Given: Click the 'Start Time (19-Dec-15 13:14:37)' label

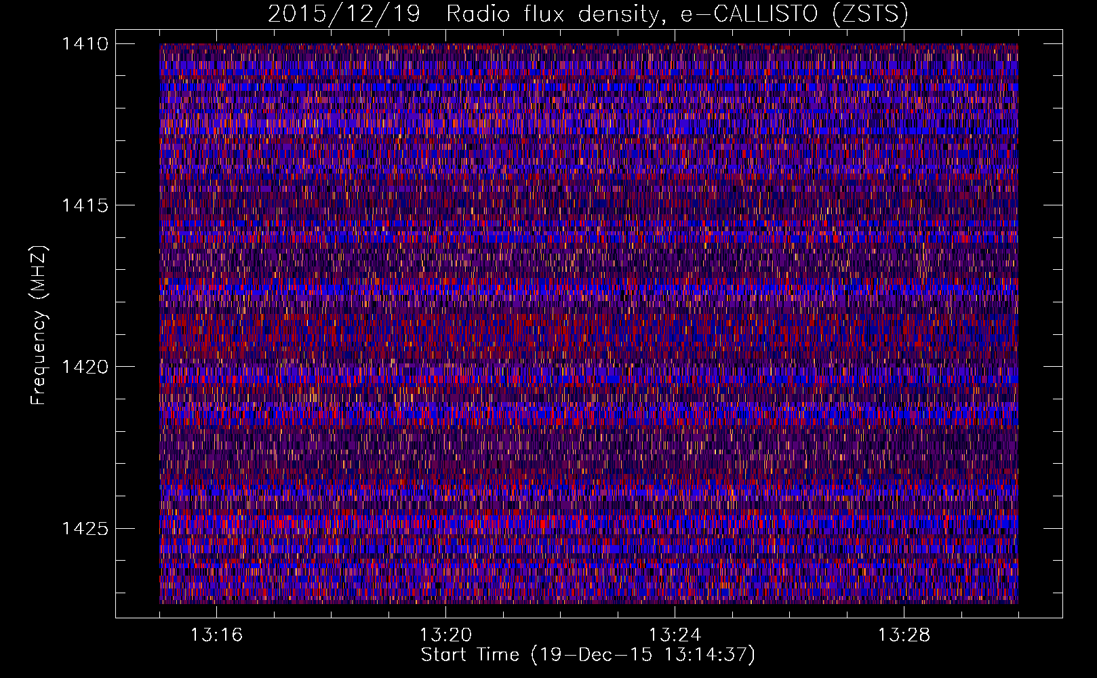Looking at the screenshot, I should [588, 655].
